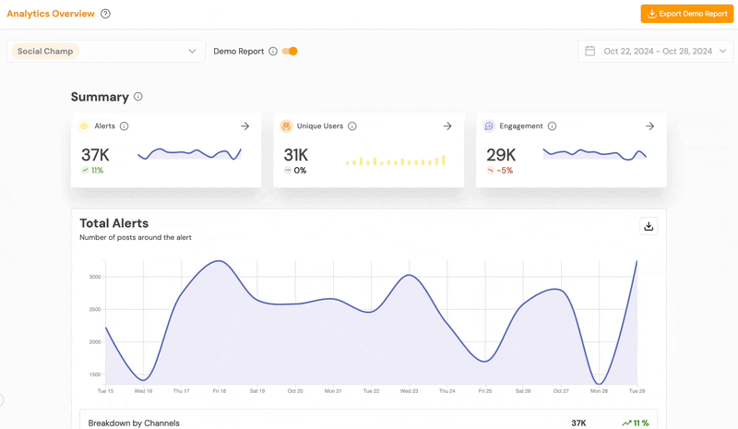738x429 pixels.
Task: Click the Analytics Overview title
Action: click(x=51, y=14)
